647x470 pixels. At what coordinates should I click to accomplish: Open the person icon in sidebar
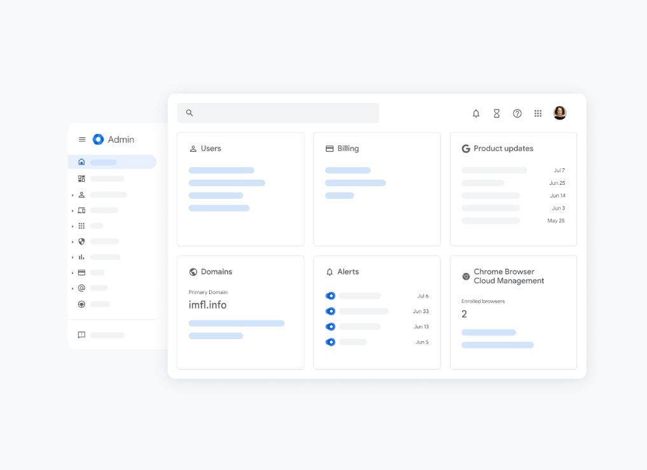click(82, 194)
